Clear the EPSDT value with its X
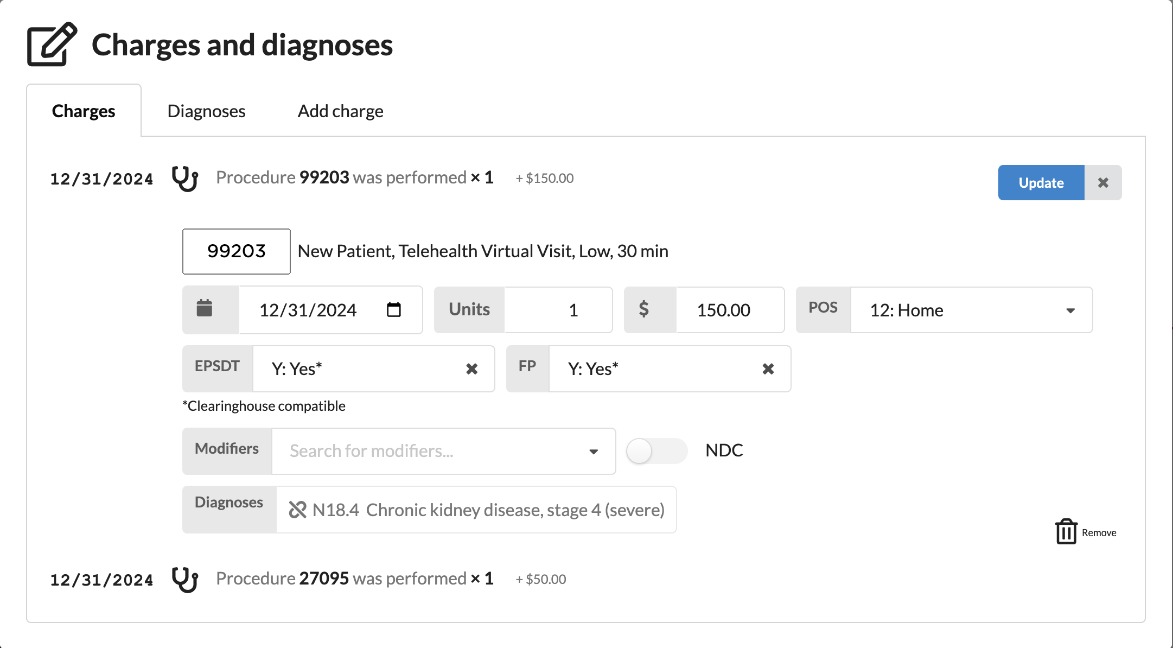Screen dimensions: 1173x648 (472, 369)
